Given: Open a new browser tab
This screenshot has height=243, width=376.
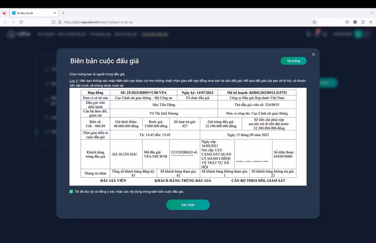Looking at the screenshot, I should pos(63,13).
